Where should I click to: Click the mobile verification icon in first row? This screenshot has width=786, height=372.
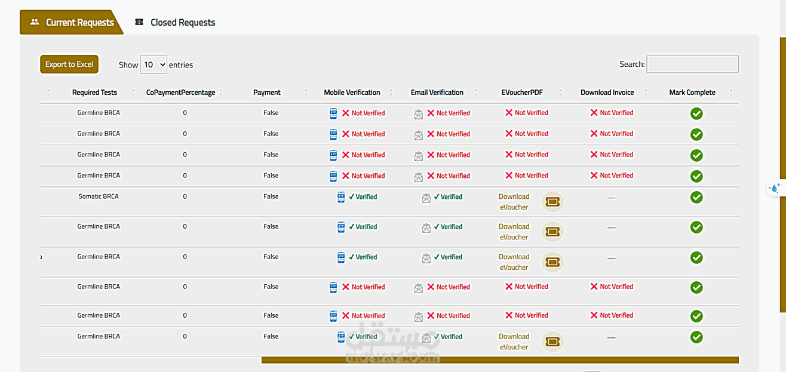pyautogui.click(x=333, y=113)
